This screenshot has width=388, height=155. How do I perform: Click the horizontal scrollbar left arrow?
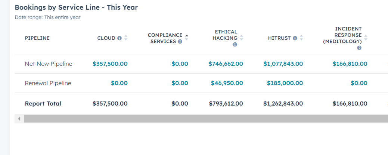pyautogui.click(x=19, y=119)
